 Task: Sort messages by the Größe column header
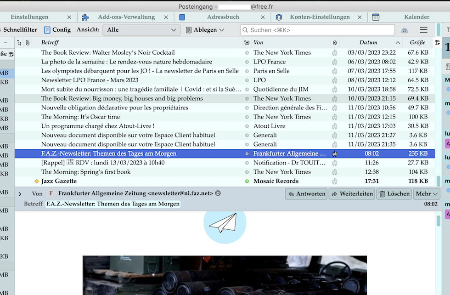tap(417, 43)
